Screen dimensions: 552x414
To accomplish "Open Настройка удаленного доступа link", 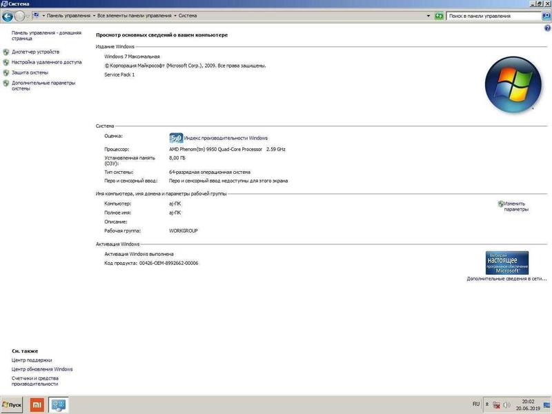I will pos(46,62).
